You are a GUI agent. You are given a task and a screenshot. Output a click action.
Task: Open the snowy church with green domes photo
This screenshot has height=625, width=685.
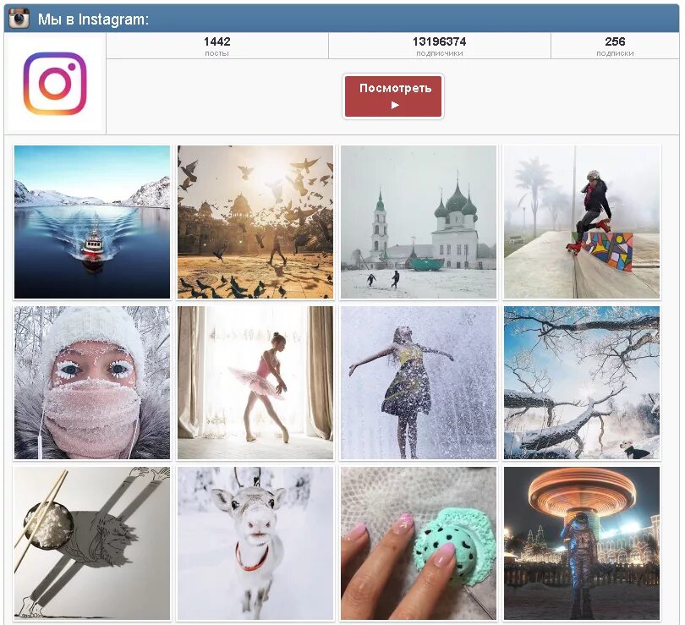419,222
